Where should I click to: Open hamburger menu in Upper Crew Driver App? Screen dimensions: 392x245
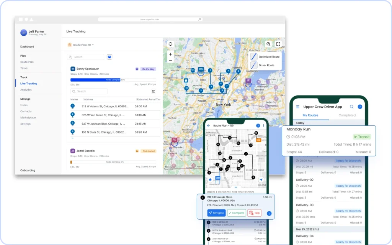[298, 107]
